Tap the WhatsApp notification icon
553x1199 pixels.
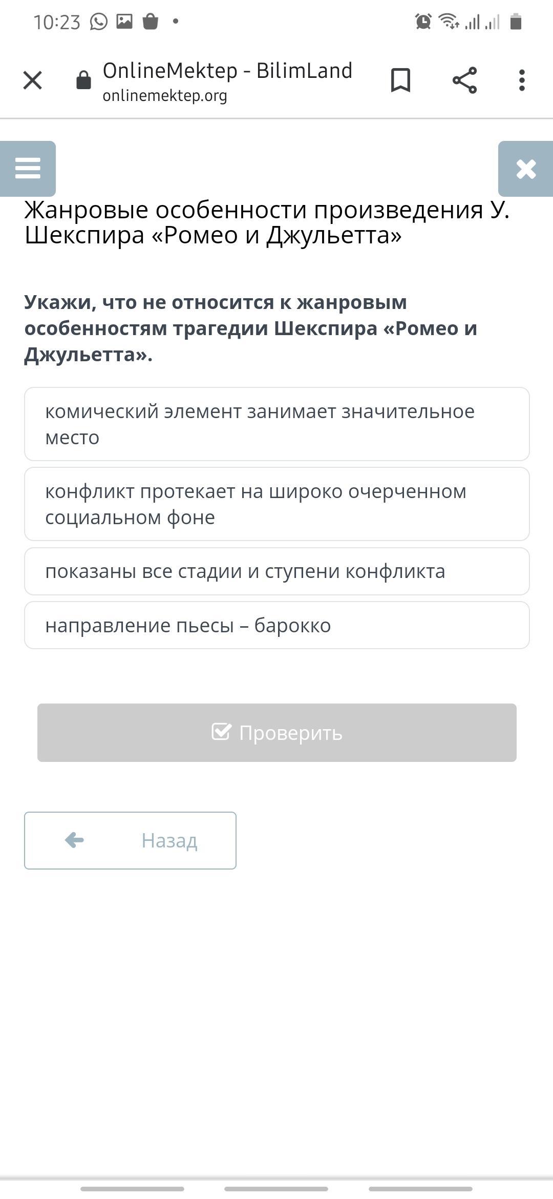[99, 22]
